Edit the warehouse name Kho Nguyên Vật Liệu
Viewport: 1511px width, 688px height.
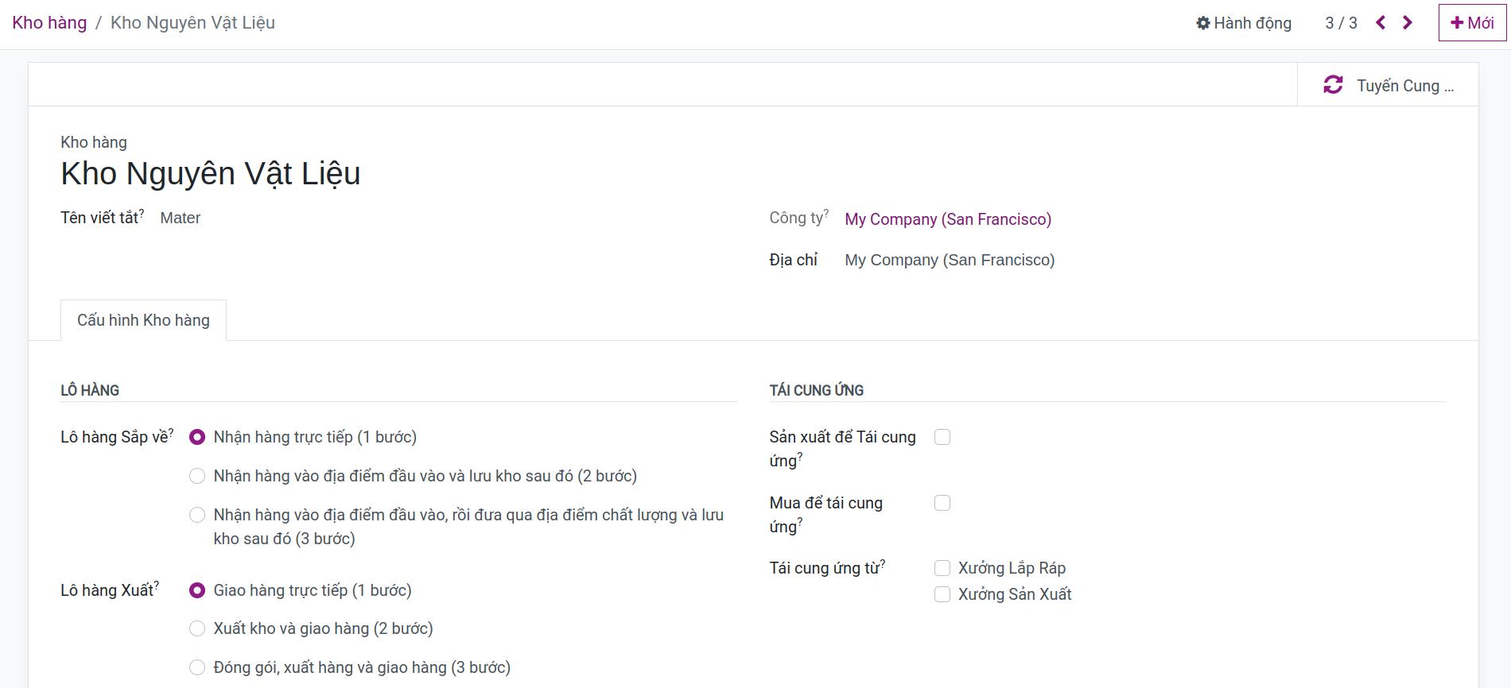pyautogui.click(x=211, y=173)
